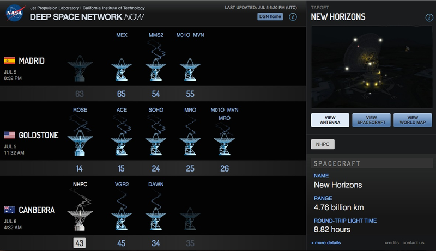Select Goldstone antenna dish 26
The height and width of the screenshot is (251, 436).
tap(225, 144)
